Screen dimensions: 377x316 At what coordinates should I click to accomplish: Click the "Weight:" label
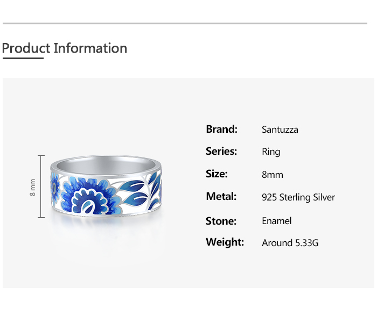point(225,242)
